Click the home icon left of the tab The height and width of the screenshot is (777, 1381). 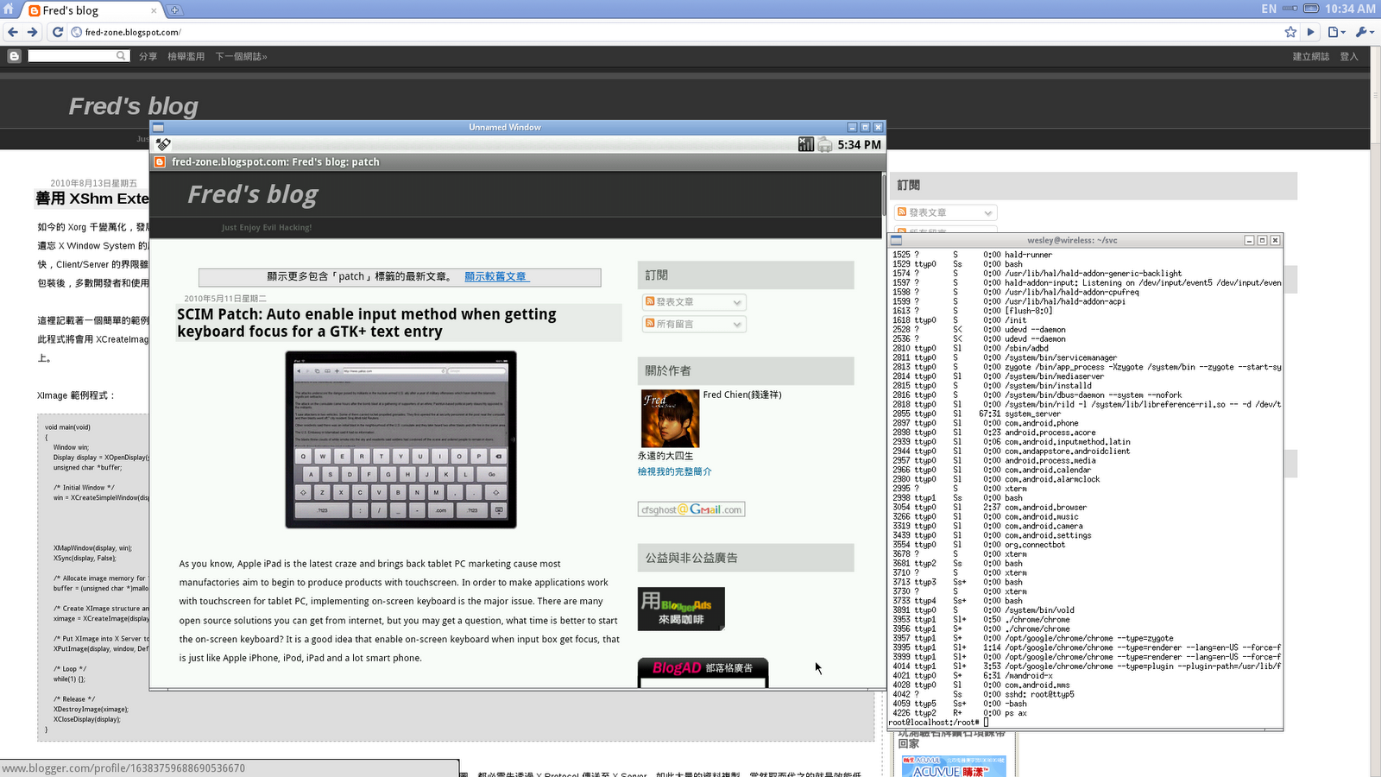(x=9, y=11)
